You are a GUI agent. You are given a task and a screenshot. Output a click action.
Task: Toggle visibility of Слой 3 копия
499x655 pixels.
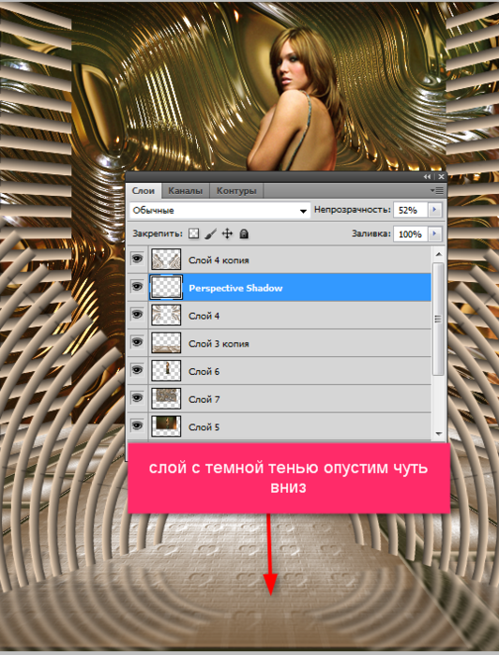(x=137, y=343)
